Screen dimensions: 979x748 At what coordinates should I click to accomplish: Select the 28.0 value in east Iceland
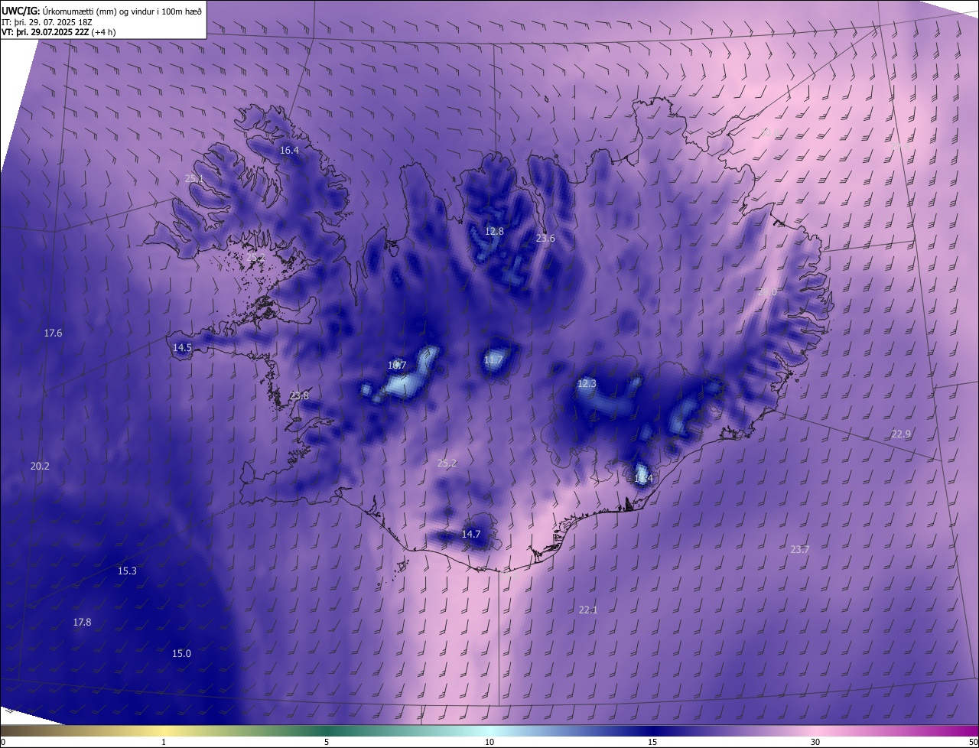point(767,292)
